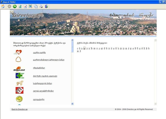This screenshot has height=119, width=166.
Task: Refresh the page with the green arrows icon
Action: (x=20, y=6)
